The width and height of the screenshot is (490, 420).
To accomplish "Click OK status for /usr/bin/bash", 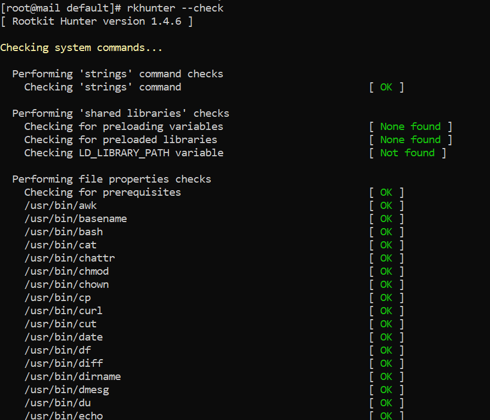I will [x=386, y=232].
